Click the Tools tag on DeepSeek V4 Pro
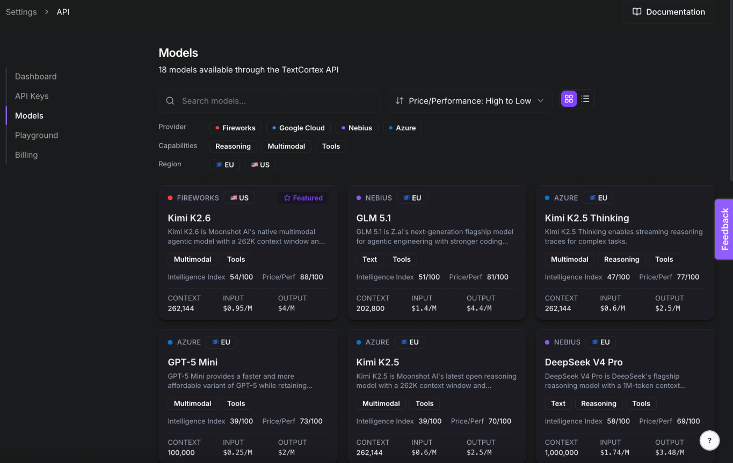Image resolution: width=733 pixels, height=463 pixels. point(641,403)
